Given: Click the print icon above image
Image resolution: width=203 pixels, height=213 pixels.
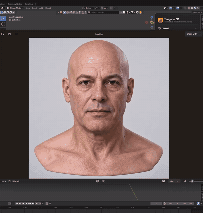Looking at the screenshot, I should tap(3, 34).
